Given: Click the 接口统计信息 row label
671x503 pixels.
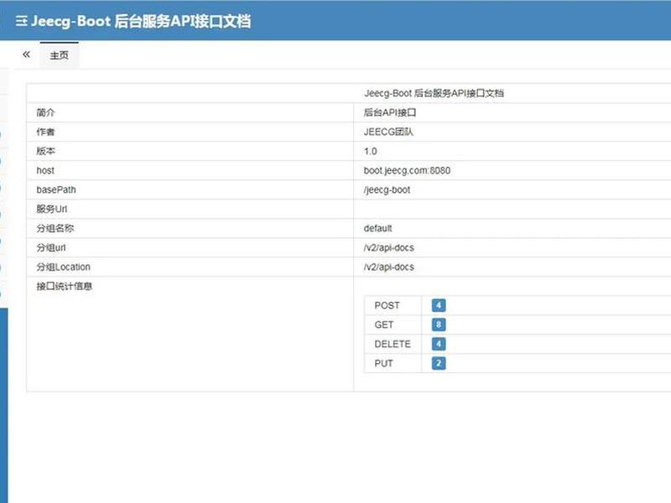Looking at the screenshot, I should [x=65, y=286].
